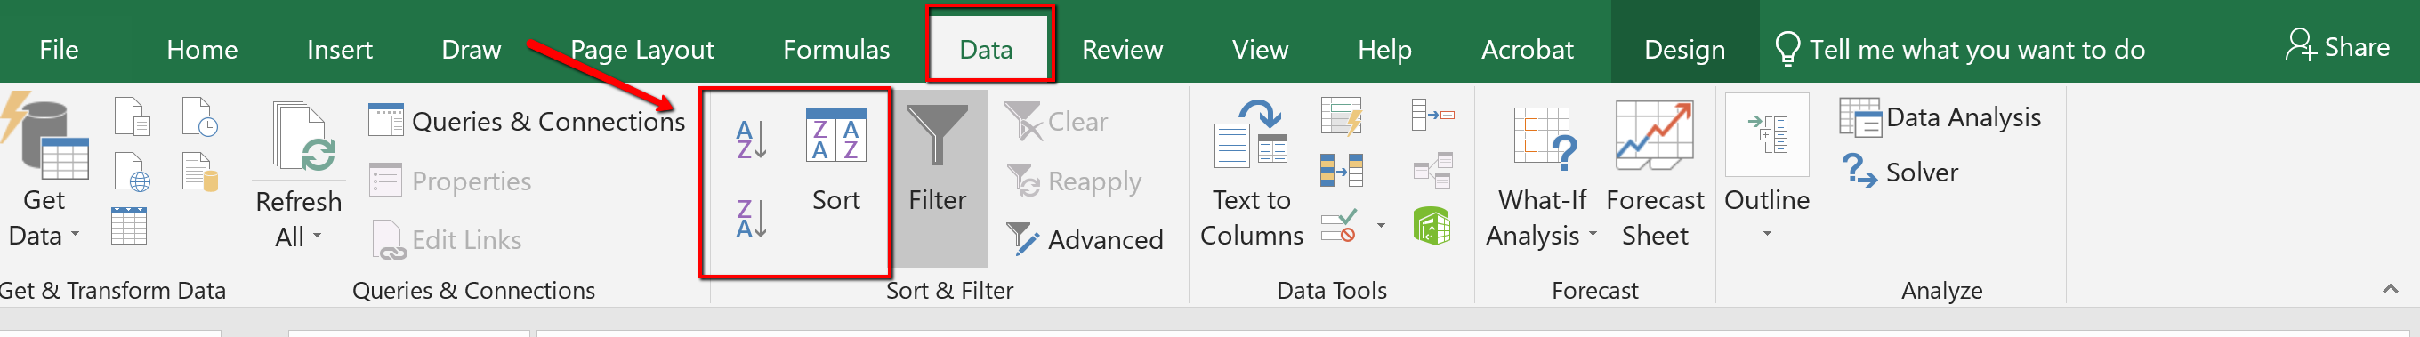Viewport: 2420px width, 337px height.
Task: Switch to the Page Layout tab
Action: click(x=642, y=49)
